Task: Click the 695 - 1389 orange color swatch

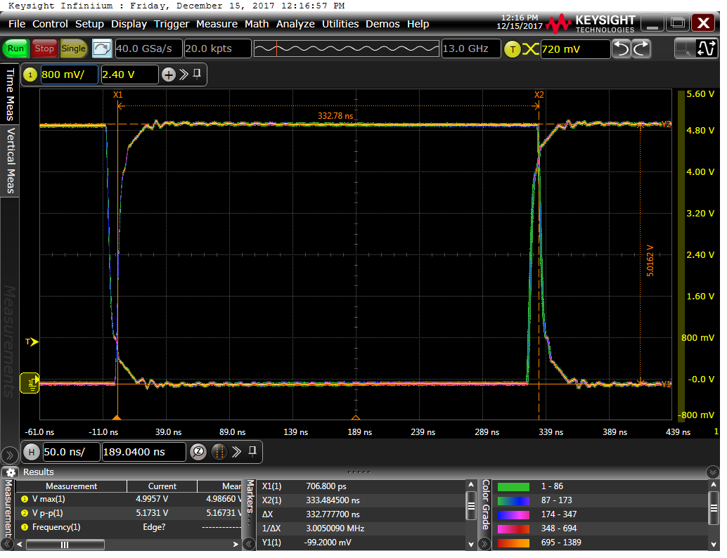Action: tap(513, 543)
